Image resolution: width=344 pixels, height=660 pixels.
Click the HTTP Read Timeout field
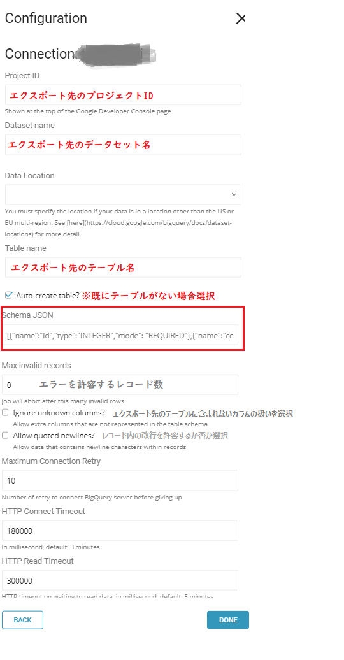pyautogui.click(x=120, y=580)
